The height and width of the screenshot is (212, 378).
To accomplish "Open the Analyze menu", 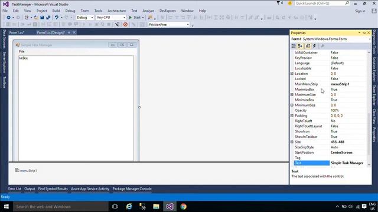I will [x=148, y=11].
